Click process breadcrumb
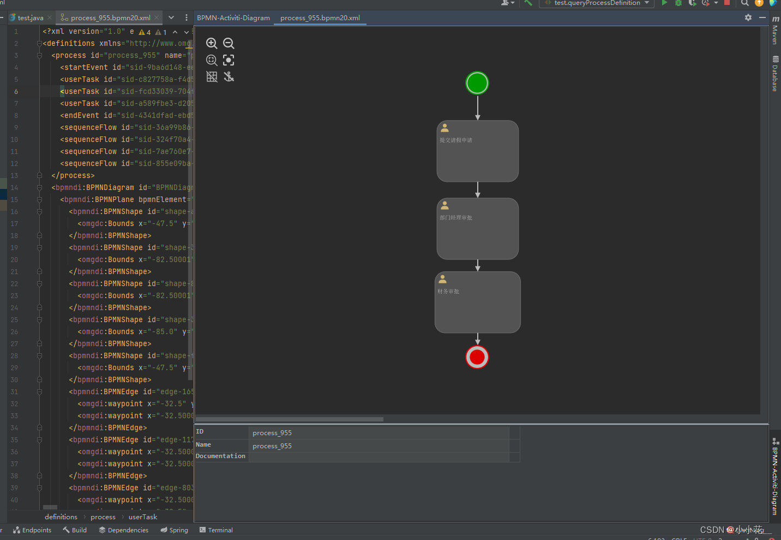 point(103,517)
